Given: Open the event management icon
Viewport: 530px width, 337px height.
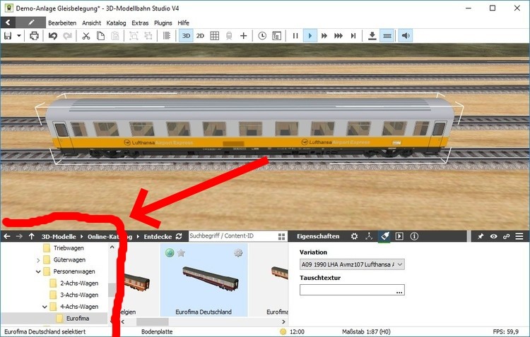Looking at the screenshot, I should pyautogui.click(x=276, y=36).
